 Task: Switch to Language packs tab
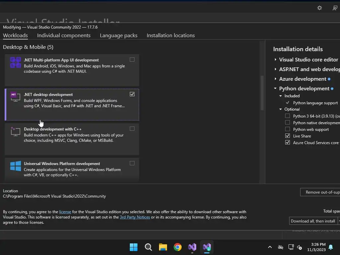tap(119, 35)
